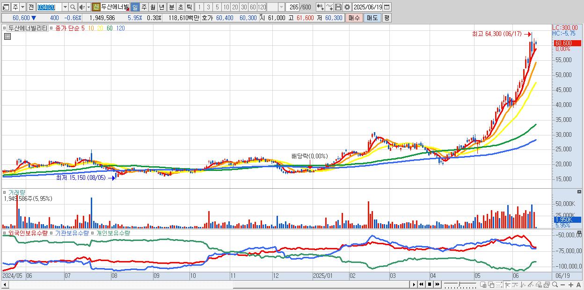This screenshot has width=584, height=290.
Task: Click the line chart style icon
Action: coord(515,285)
